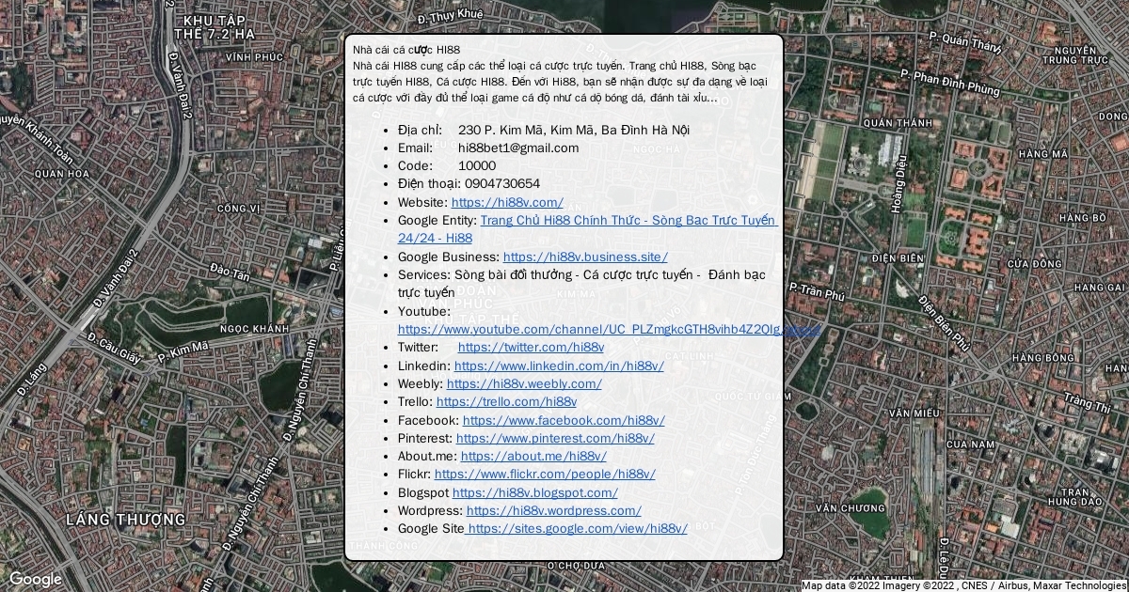Open the Pinterest hi88v link
The height and width of the screenshot is (592, 1129).
(x=555, y=438)
